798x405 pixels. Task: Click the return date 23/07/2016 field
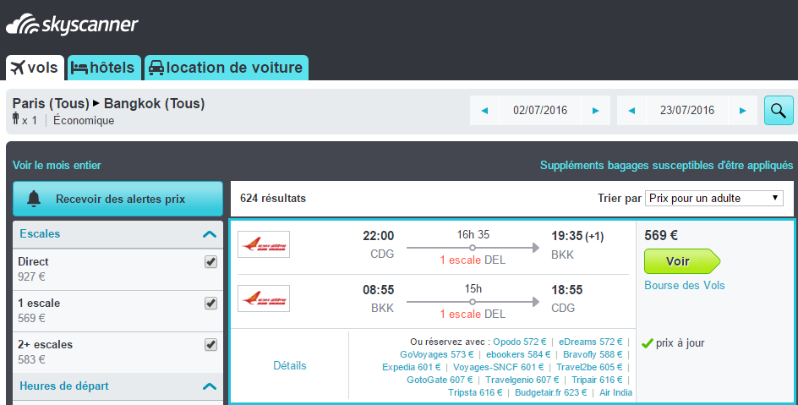point(687,111)
